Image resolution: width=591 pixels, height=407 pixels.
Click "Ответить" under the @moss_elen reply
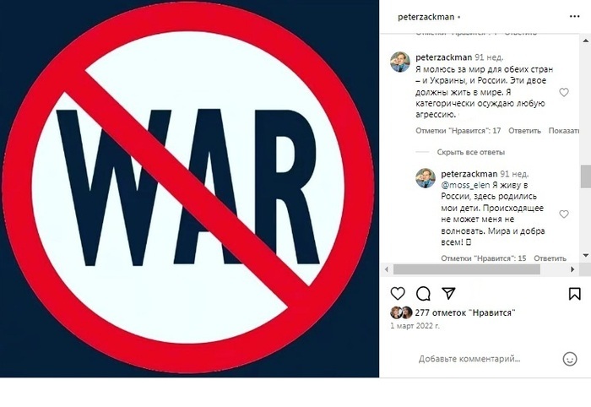coord(550,258)
